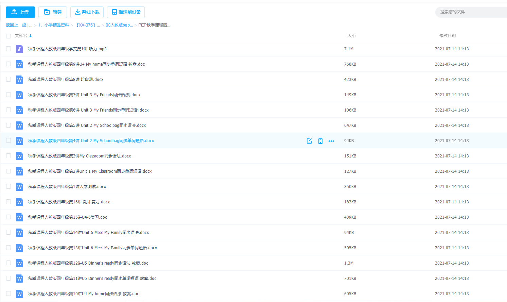The image size is (507, 302).
Task: Click 返回上一级 to go back
Action: [x=16, y=25]
